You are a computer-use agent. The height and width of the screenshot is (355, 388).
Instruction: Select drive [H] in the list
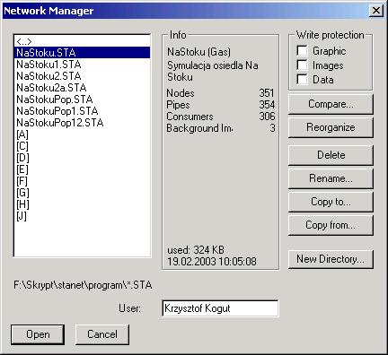tap(83, 204)
